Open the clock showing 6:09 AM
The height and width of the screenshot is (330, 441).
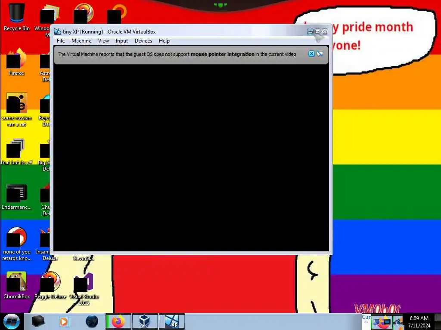(x=419, y=322)
